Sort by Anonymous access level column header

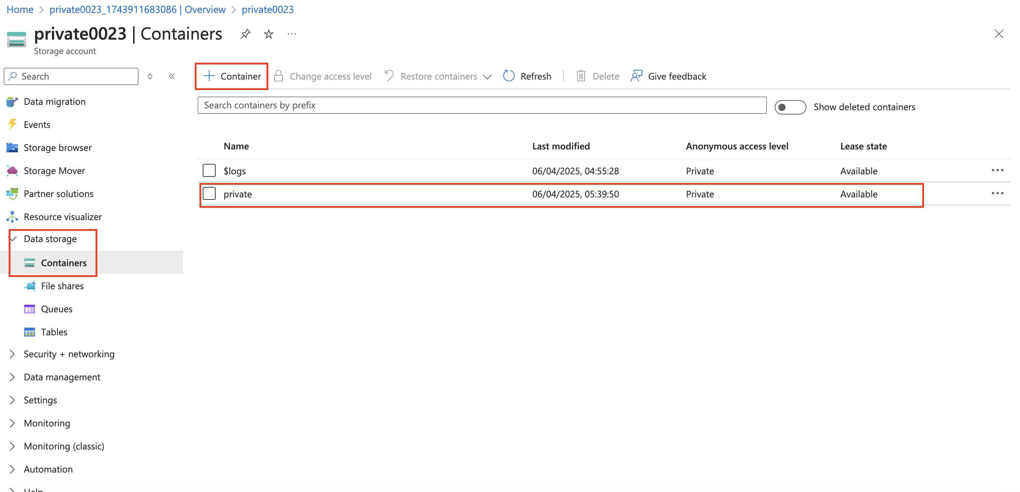tap(737, 146)
